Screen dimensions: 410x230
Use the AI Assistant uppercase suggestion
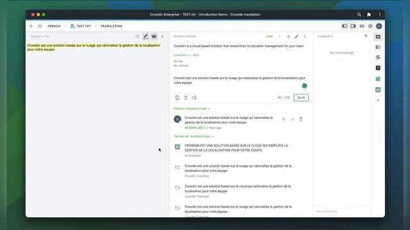(x=236, y=148)
